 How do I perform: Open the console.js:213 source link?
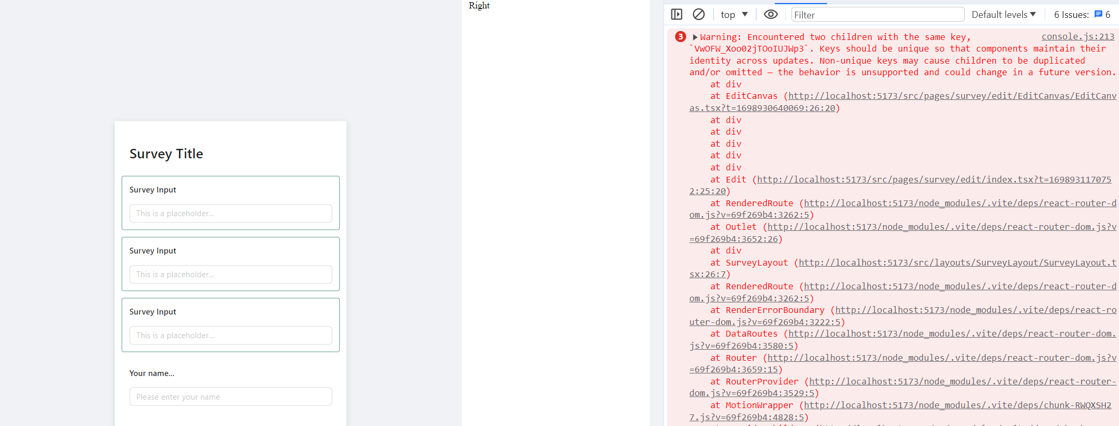click(1078, 36)
